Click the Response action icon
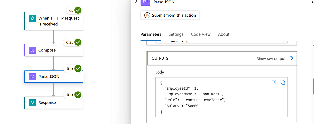This screenshot has height=124, width=314. [x=32, y=103]
